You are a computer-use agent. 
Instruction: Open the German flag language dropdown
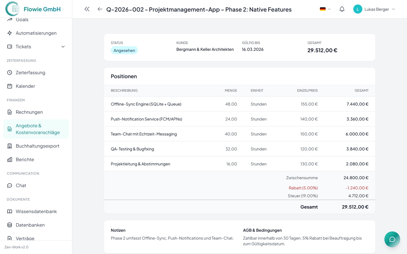pyautogui.click(x=325, y=9)
